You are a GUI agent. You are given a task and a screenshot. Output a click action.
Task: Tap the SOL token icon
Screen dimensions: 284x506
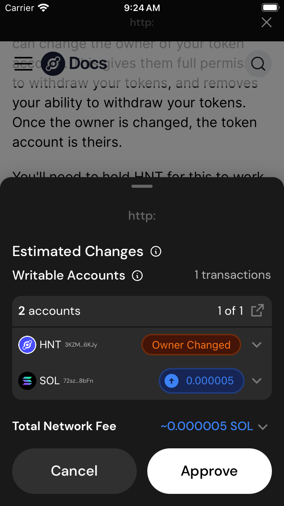(x=27, y=380)
